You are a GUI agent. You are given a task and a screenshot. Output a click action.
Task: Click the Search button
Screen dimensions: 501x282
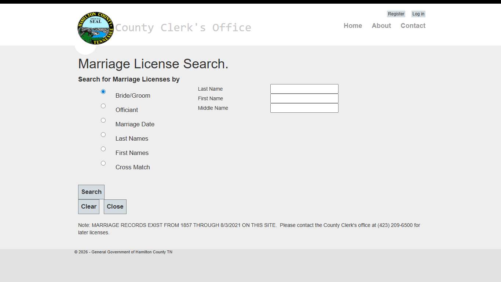(91, 192)
